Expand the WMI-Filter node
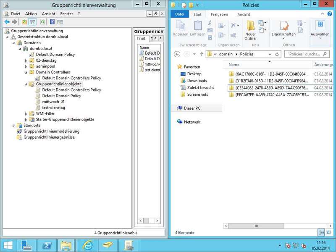336x252 pixels. (x=26, y=113)
